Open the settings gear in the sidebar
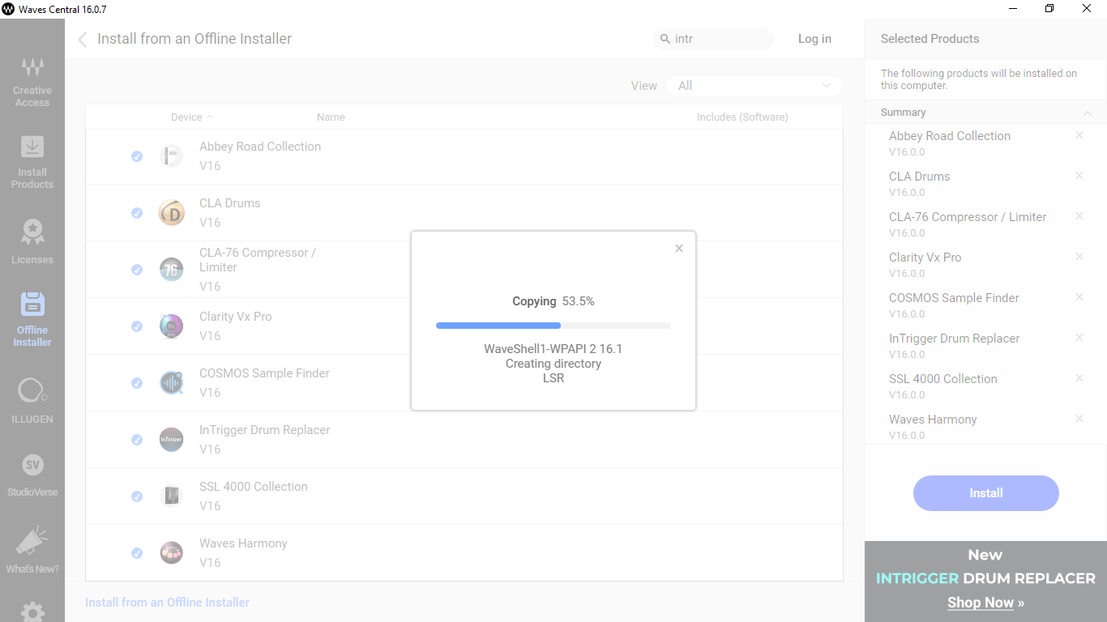 [32, 611]
